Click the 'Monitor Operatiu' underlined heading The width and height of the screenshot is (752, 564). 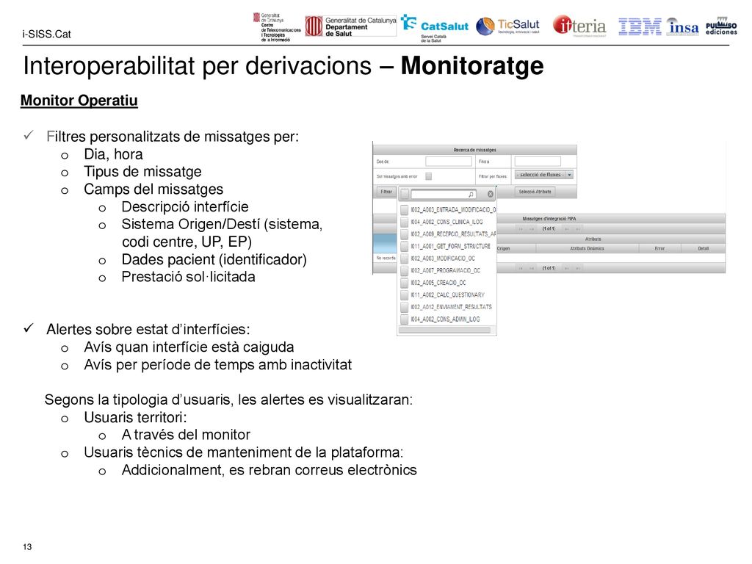tap(79, 101)
